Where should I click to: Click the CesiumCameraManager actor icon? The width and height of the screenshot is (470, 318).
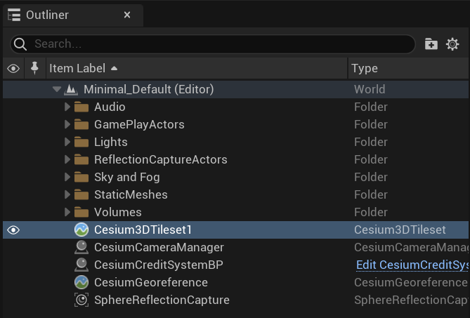(x=81, y=247)
